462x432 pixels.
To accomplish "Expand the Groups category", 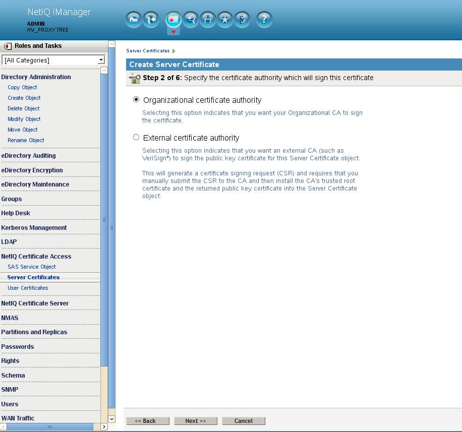I will click(11, 199).
